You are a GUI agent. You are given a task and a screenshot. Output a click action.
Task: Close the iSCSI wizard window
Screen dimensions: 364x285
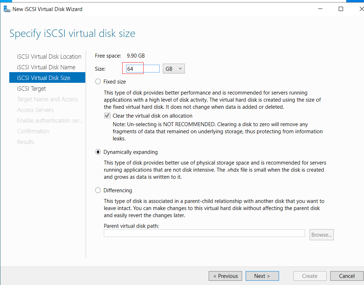pos(362,9)
